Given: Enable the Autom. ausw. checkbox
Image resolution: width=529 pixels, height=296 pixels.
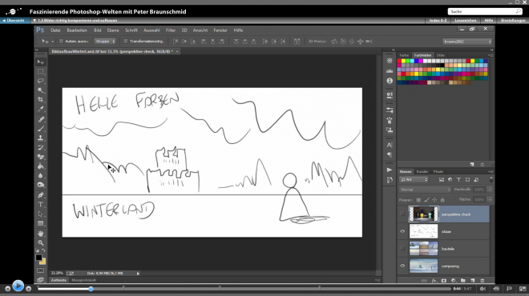Looking at the screenshot, I should point(61,42).
